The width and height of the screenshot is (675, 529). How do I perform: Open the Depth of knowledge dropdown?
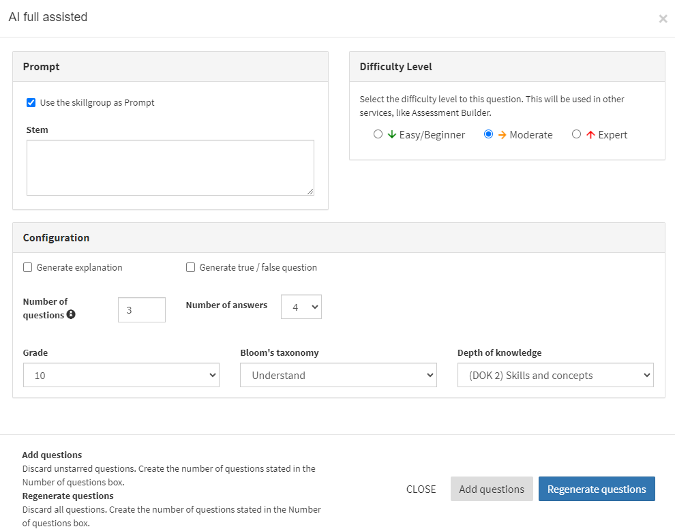[555, 375]
